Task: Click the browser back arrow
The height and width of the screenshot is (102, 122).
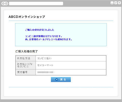Action: (x=3, y=4)
